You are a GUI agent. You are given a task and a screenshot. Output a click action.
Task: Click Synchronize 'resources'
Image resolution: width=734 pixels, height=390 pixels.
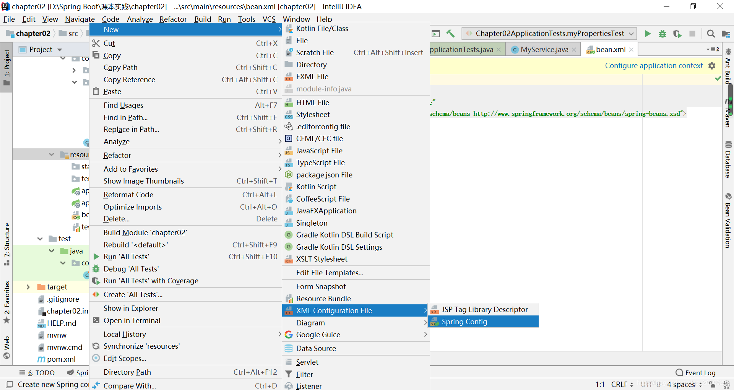coord(185,346)
